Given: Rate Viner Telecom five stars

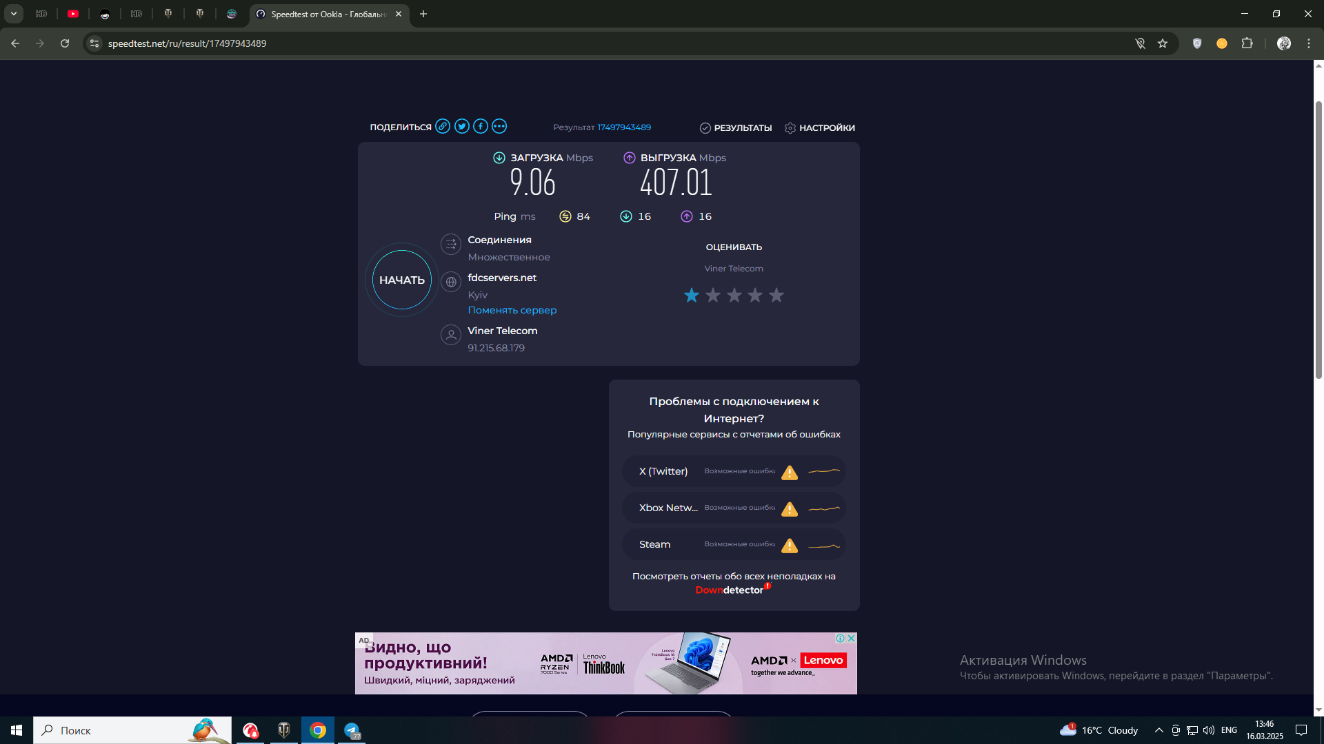Looking at the screenshot, I should coord(776,295).
